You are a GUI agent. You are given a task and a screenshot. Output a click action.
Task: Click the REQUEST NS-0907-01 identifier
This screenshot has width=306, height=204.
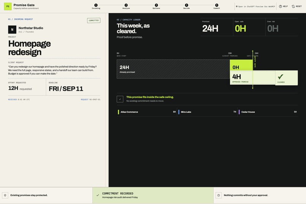[91, 100]
